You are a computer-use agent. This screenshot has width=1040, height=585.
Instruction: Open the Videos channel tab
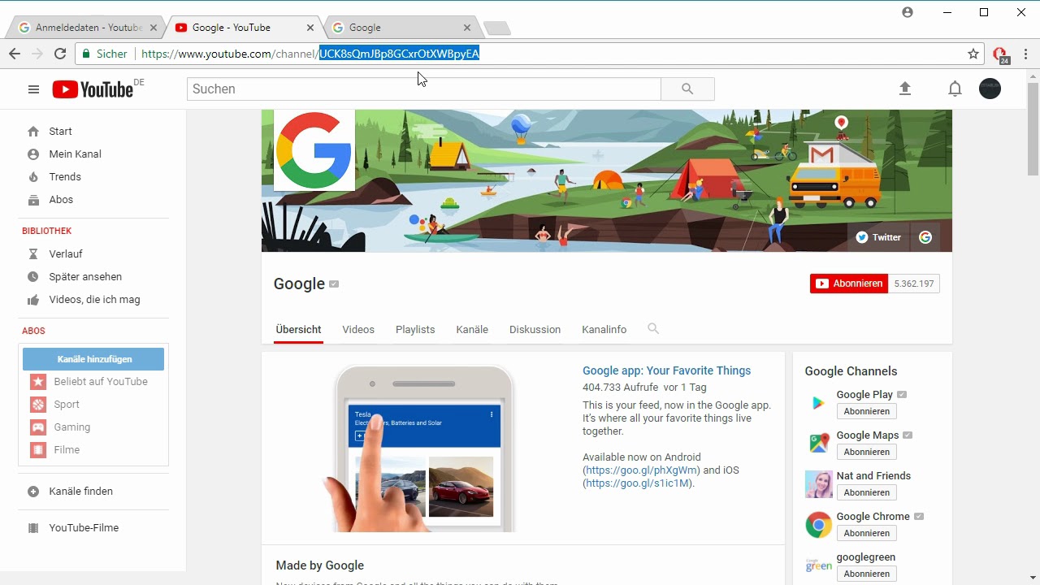[358, 329]
